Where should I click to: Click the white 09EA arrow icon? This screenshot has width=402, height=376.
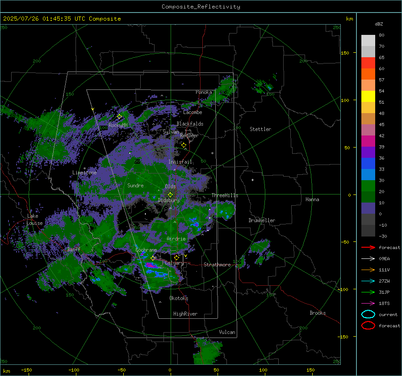[368, 259]
